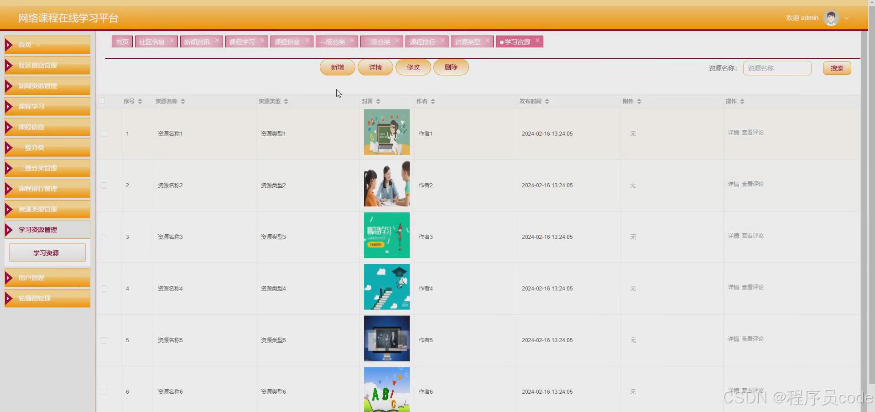Click the 搜索 button

coord(837,68)
